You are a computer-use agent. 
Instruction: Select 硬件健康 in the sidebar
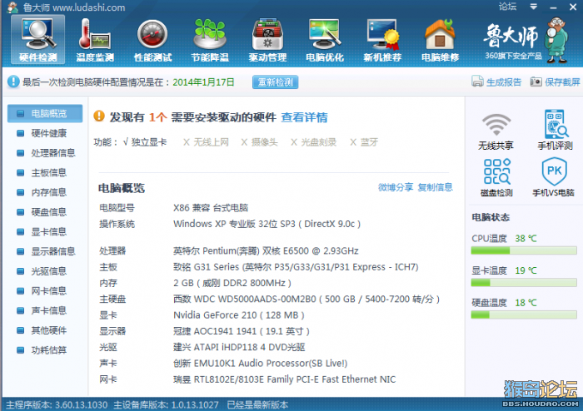pyautogui.click(x=48, y=133)
